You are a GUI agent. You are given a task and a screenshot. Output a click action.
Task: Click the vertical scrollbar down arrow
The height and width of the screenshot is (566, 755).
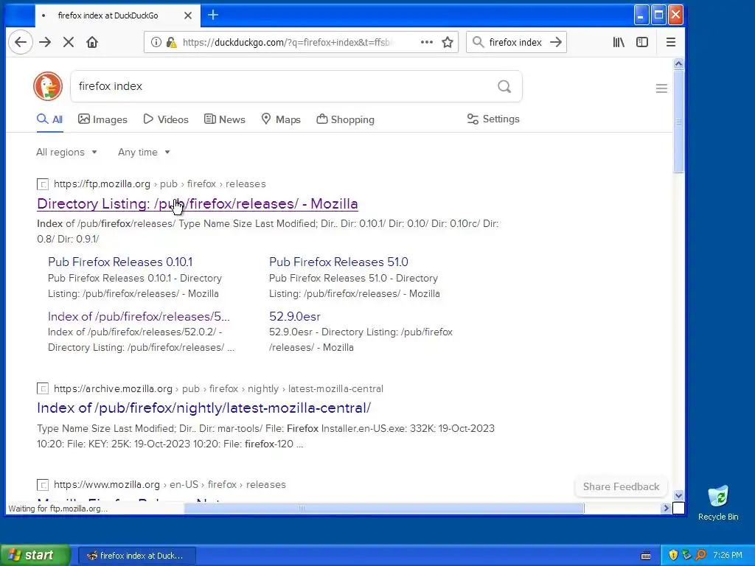678,495
